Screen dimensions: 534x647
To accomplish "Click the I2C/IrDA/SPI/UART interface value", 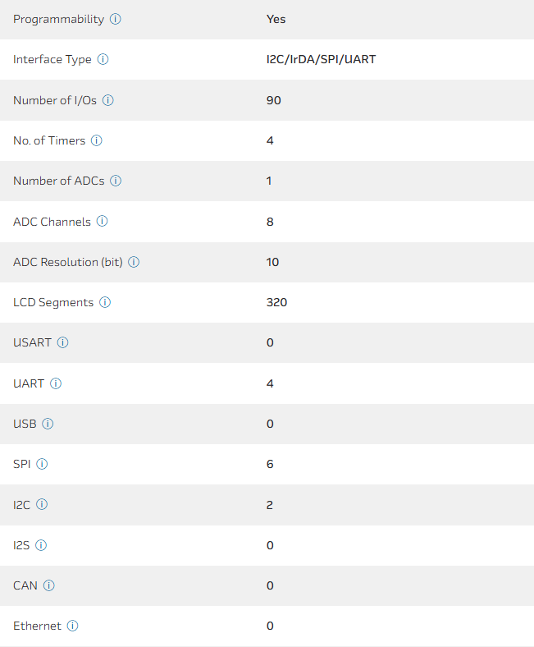I will (x=321, y=59).
